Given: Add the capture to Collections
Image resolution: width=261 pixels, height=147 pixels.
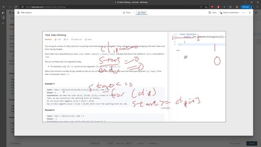Looking at the screenshot, I should (229, 13).
